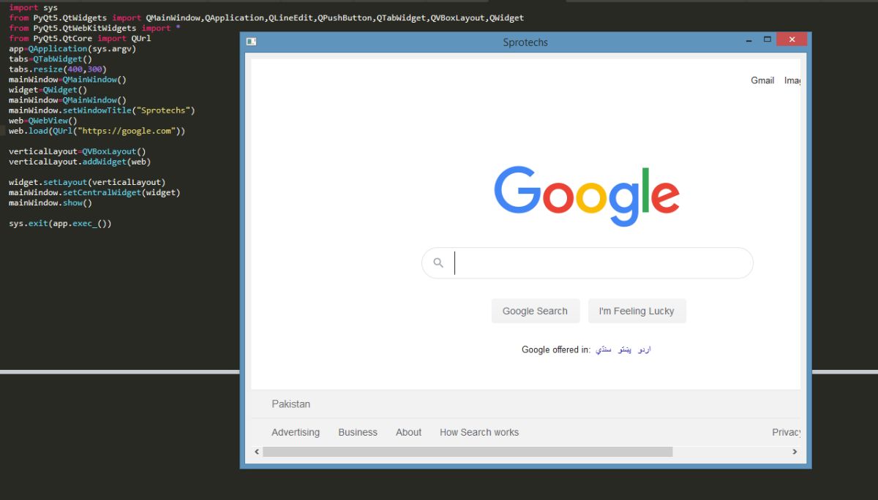Viewport: 878px width, 500px height.
Task: Click the I'm Feeling Lucky button
Action: 637,311
